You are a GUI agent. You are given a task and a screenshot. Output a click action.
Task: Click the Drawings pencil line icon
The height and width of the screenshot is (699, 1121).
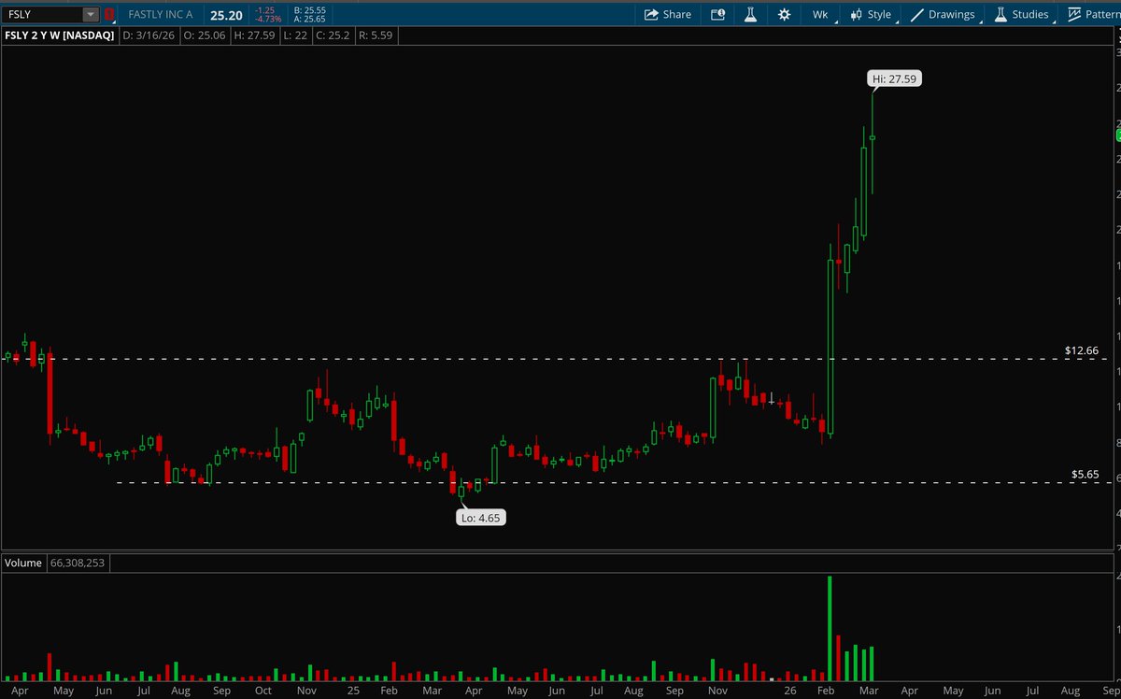pos(916,14)
